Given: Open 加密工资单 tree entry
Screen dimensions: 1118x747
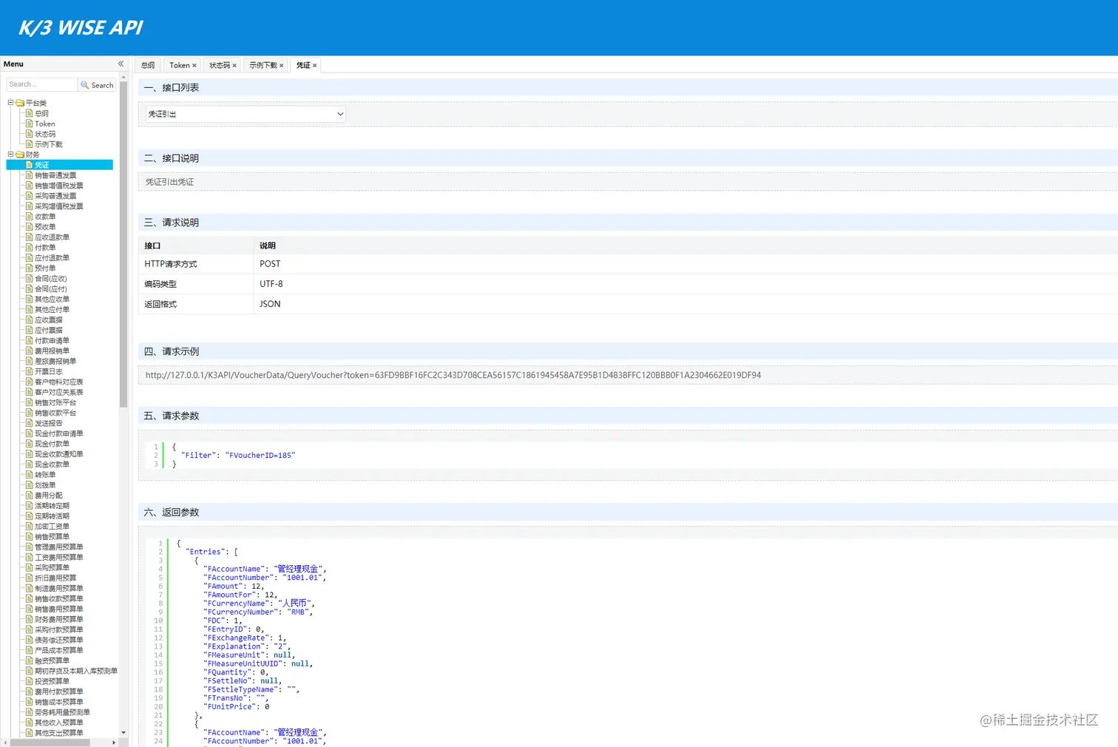Looking at the screenshot, I should (52, 527).
